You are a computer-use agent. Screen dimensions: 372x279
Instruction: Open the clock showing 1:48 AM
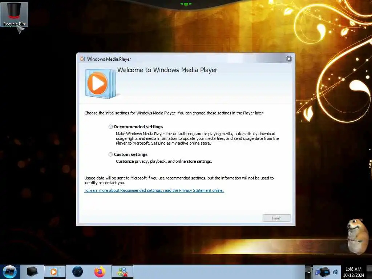353,272
